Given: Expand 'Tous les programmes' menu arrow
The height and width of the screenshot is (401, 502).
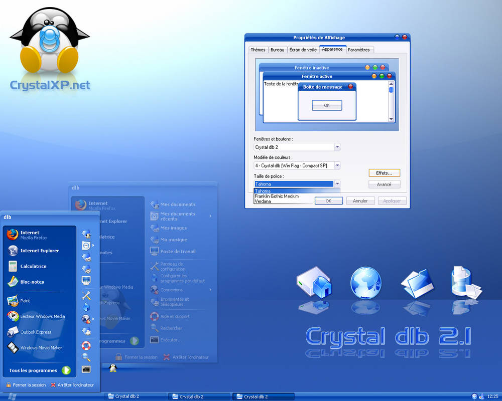Looking at the screenshot, I should pos(65,370).
